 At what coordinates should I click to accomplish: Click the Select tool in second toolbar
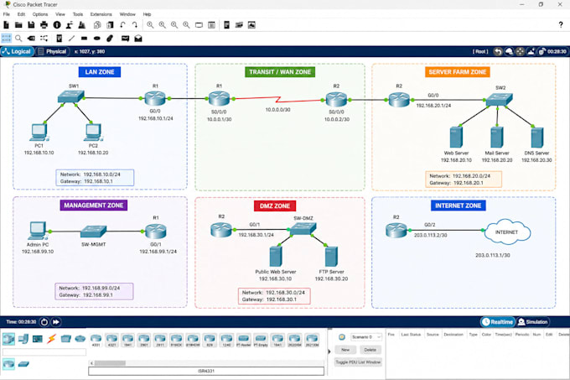point(6,39)
